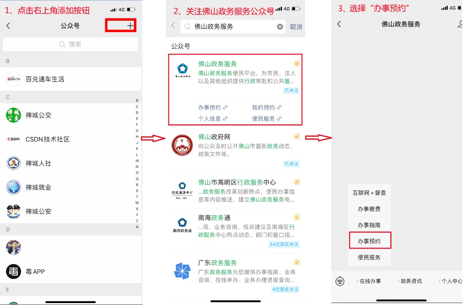Open 禅城公安 police avatar icon
The image size is (463, 306).
[14, 211]
